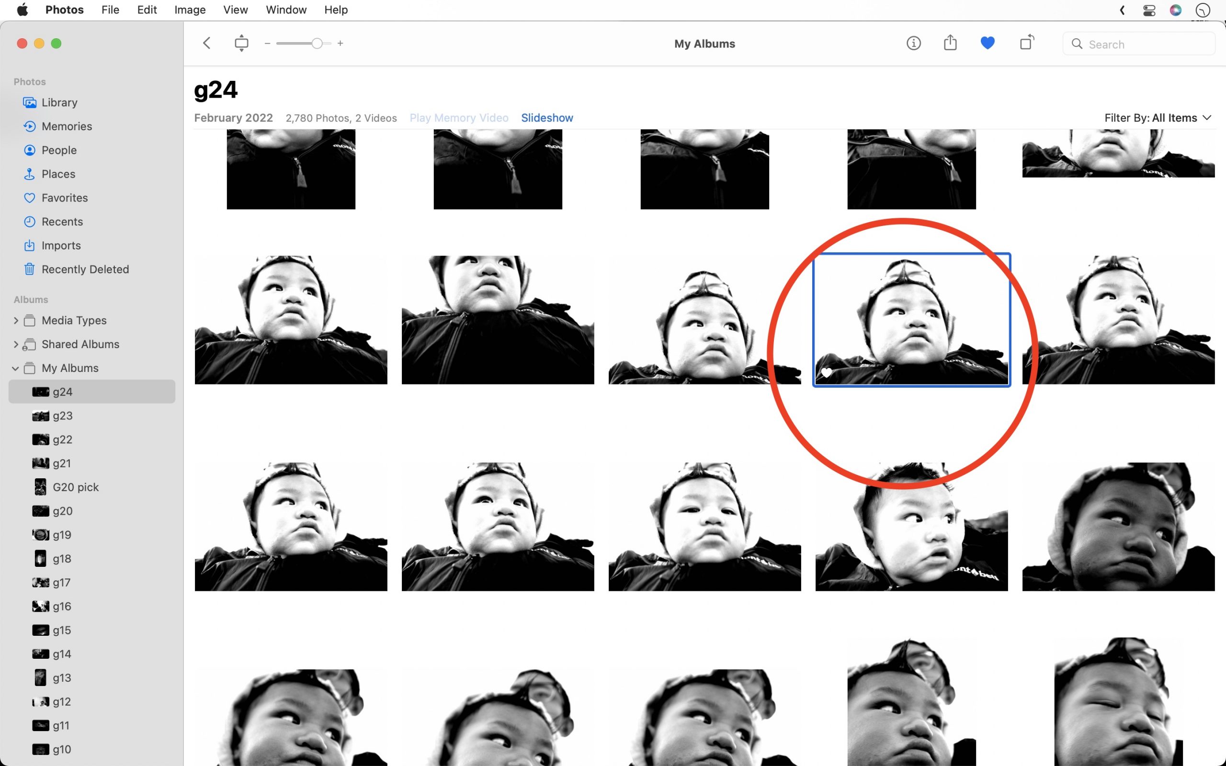This screenshot has height=766, width=1226.
Task: Click the heart badge on the selected photo
Action: (x=826, y=373)
